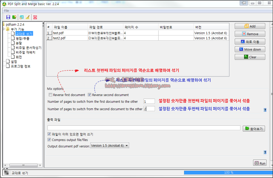The width and height of the screenshot is (273, 178).
Task: Click the Save environment toolbar icon
Action: [8, 17]
